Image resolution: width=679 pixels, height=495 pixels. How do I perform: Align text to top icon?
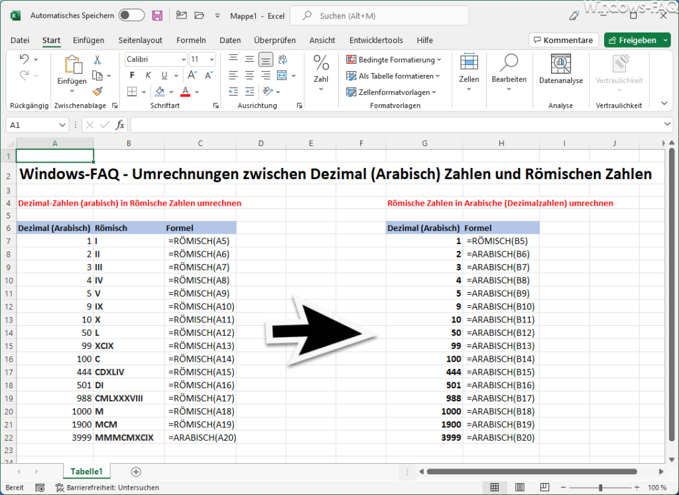(x=233, y=59)
